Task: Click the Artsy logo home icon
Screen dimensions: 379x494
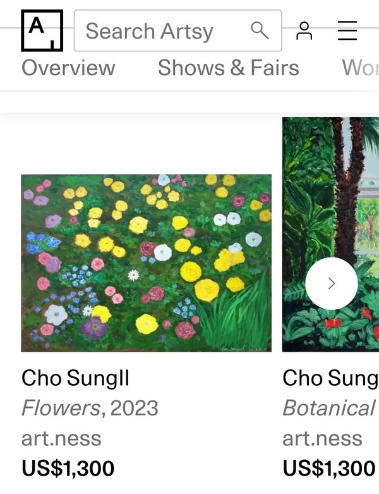Action: click(42, 30)
